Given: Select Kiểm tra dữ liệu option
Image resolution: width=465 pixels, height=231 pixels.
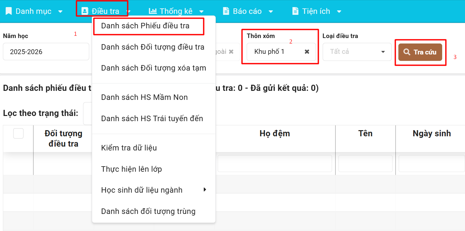Looking at the screenshot, I should [129, 148].
